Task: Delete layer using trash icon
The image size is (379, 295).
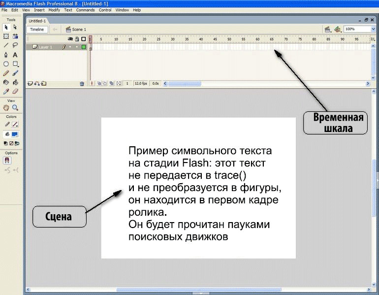Action: [82, 84]
